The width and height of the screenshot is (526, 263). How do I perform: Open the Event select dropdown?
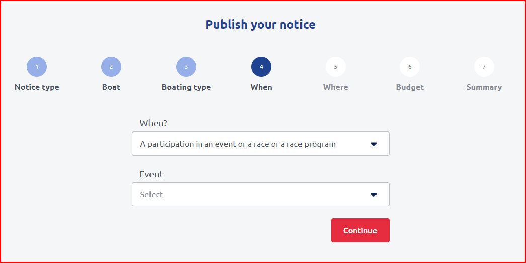252,194
